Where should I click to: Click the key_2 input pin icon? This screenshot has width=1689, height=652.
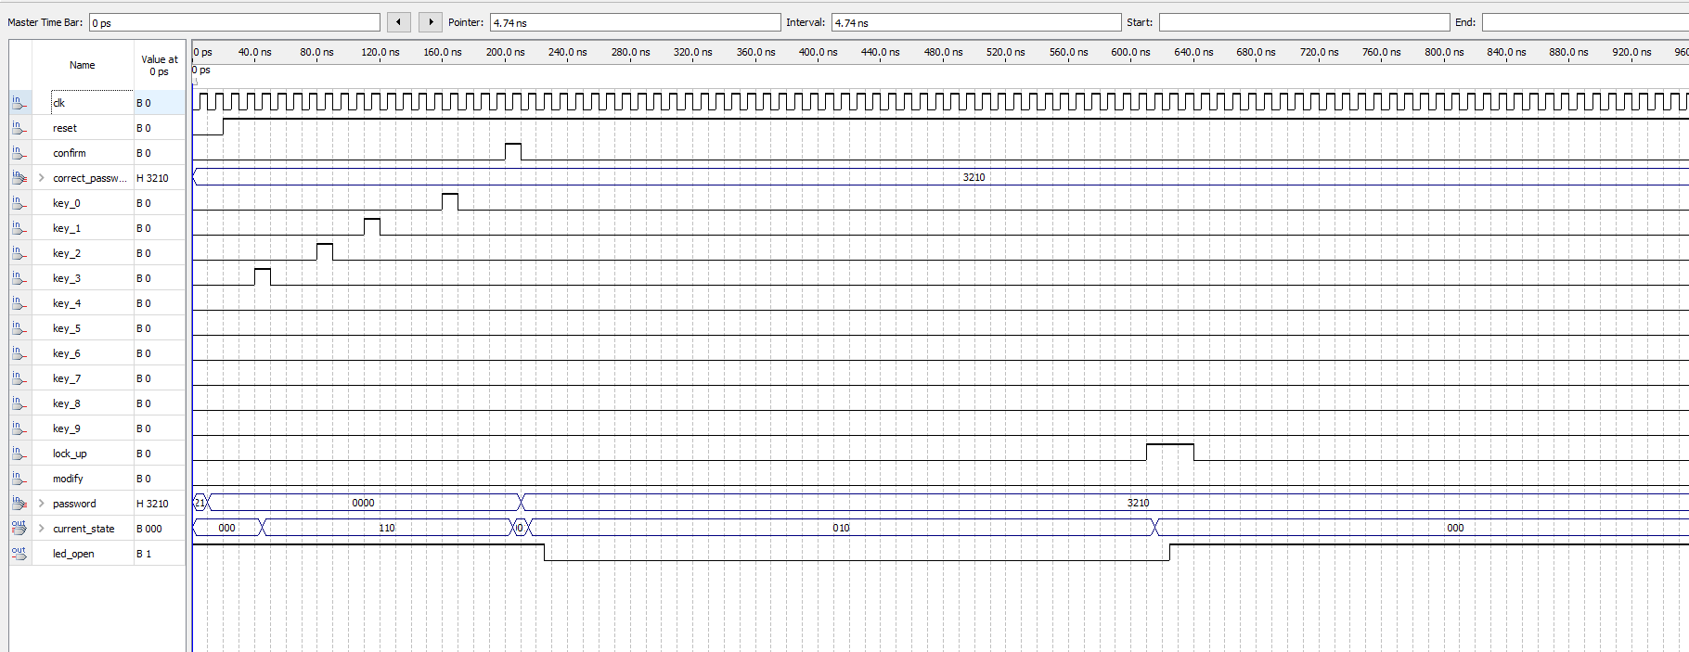19,253
